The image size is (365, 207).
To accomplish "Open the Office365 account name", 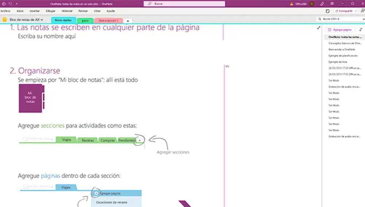I will pyautogui.click(x=301, y=4).
